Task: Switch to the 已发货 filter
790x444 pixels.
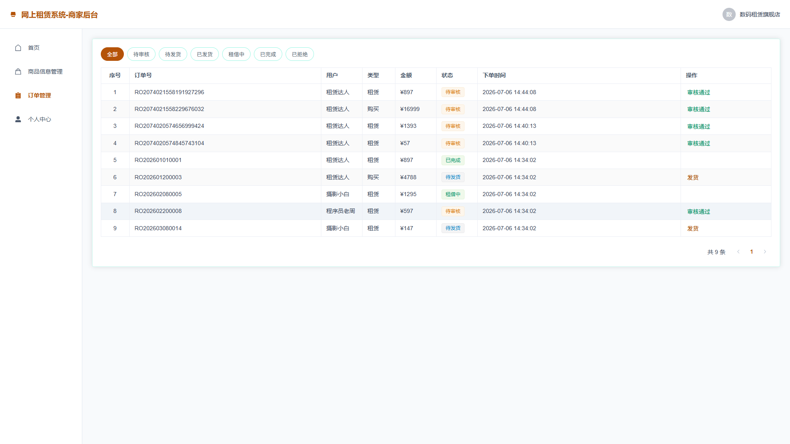Action: click(x=204, y=54)
